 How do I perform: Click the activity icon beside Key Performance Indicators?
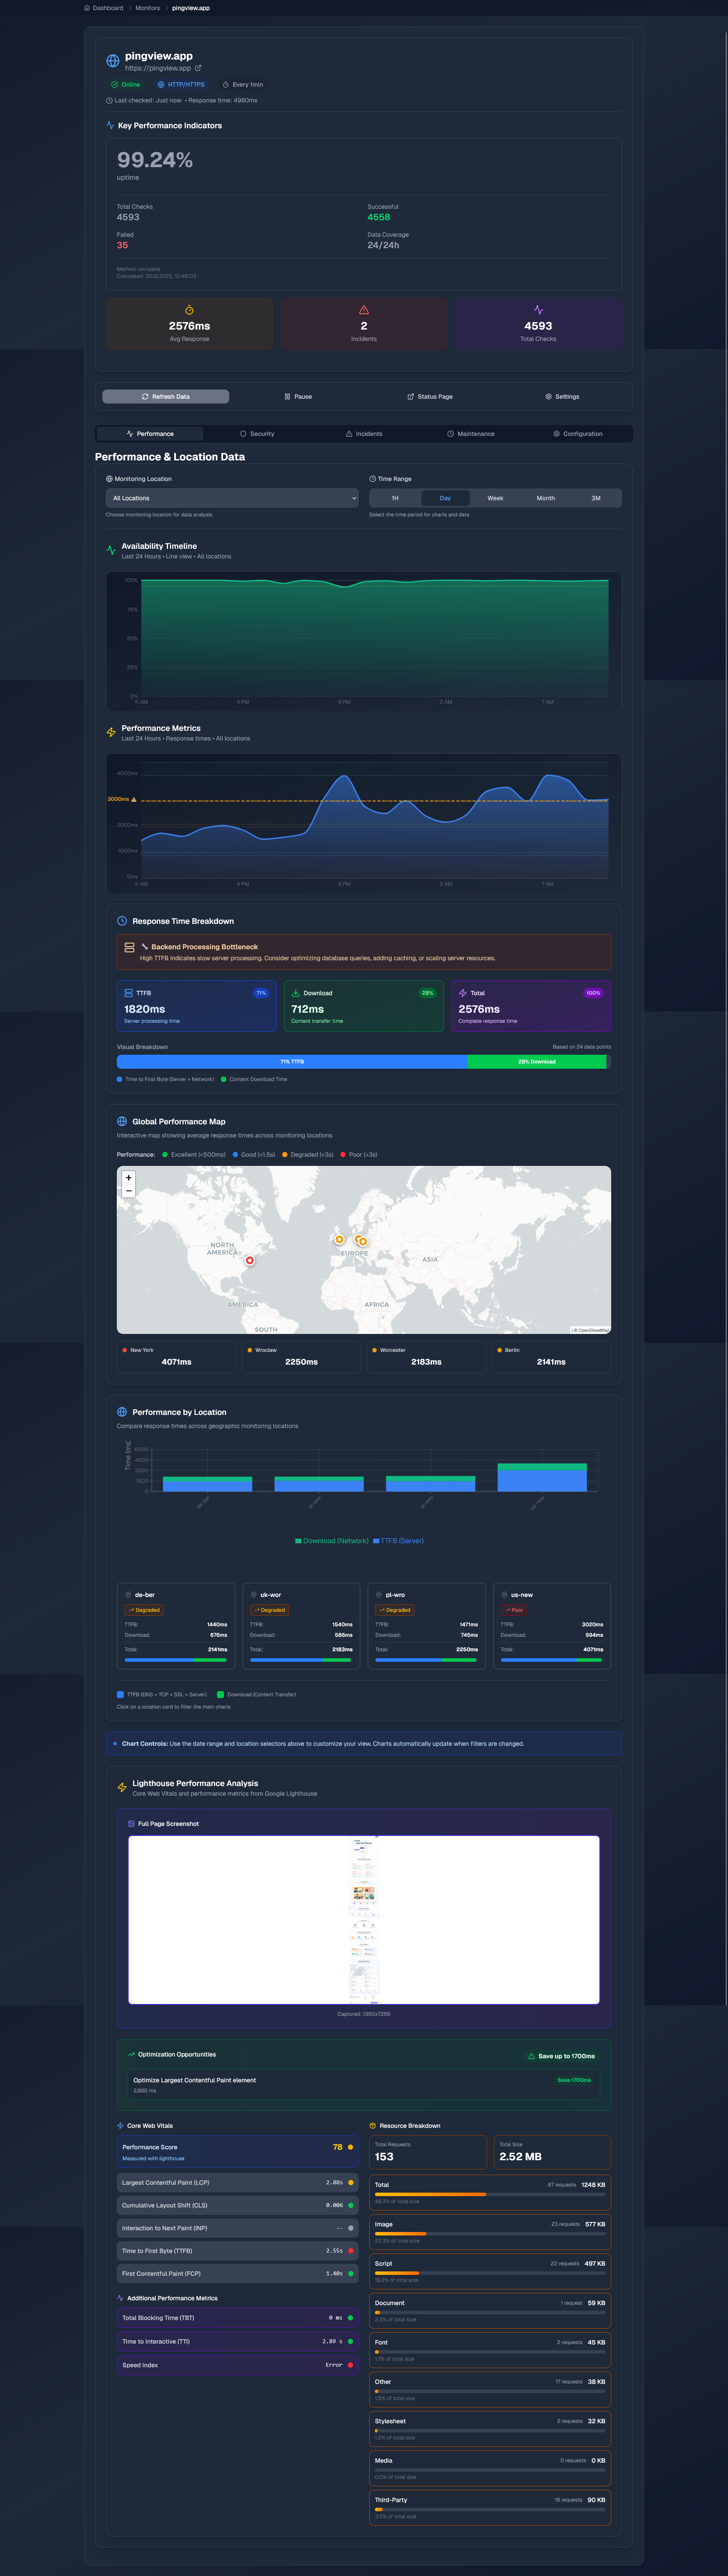pos(110,125)
